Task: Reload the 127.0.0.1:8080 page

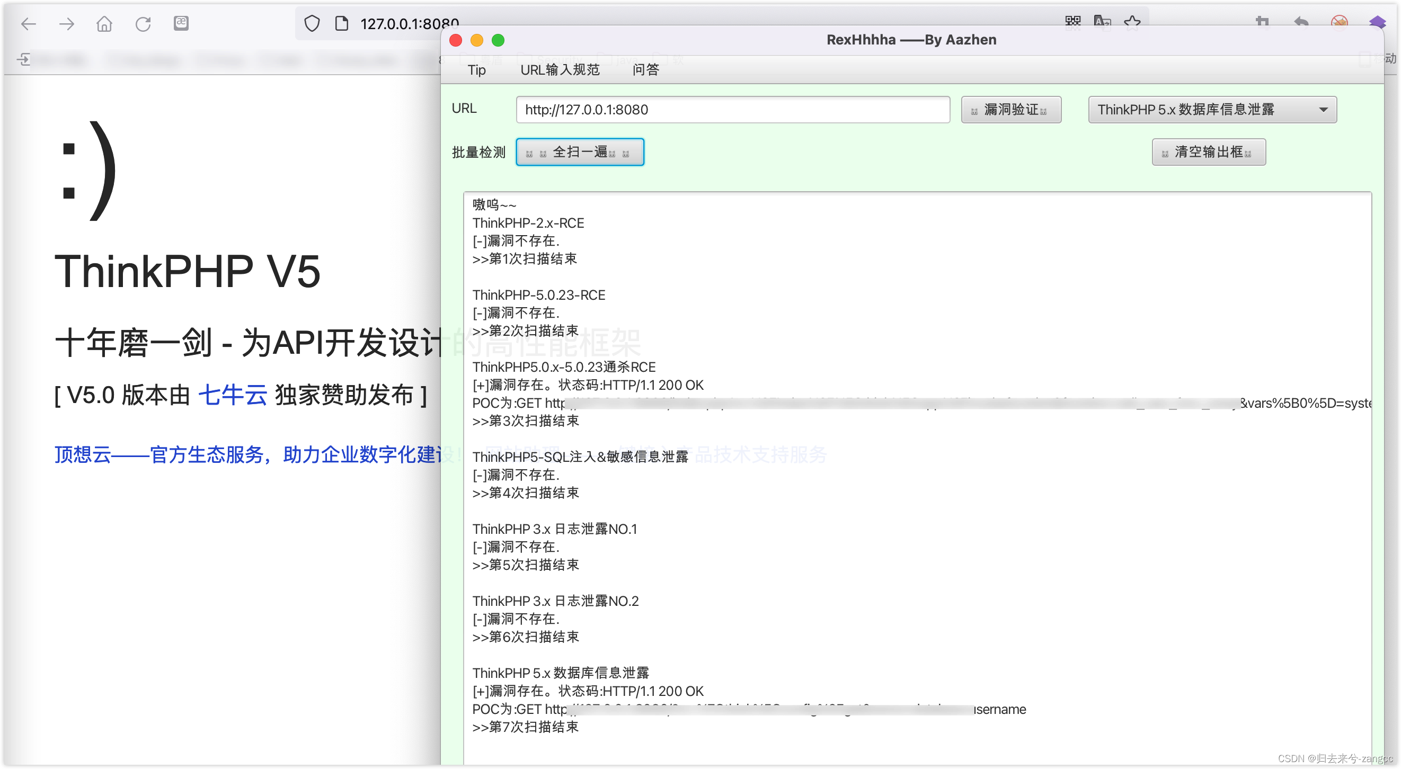Action: 143,24
